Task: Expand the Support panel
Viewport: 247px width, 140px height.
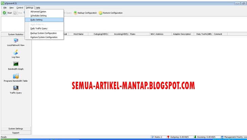Action: tap(16, 133)
